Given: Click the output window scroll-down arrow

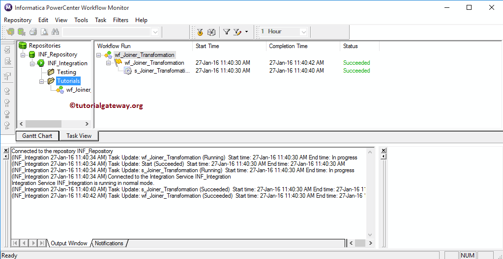Looking at the screenshot, I should point(370,235).
